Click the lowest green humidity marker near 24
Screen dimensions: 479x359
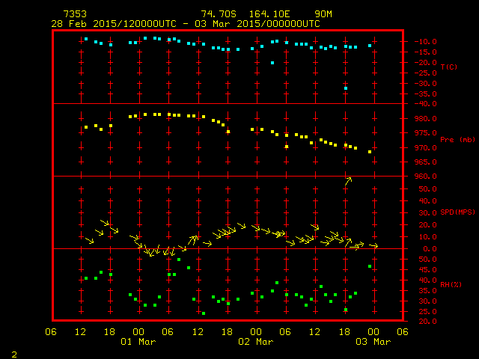(204, 313)
